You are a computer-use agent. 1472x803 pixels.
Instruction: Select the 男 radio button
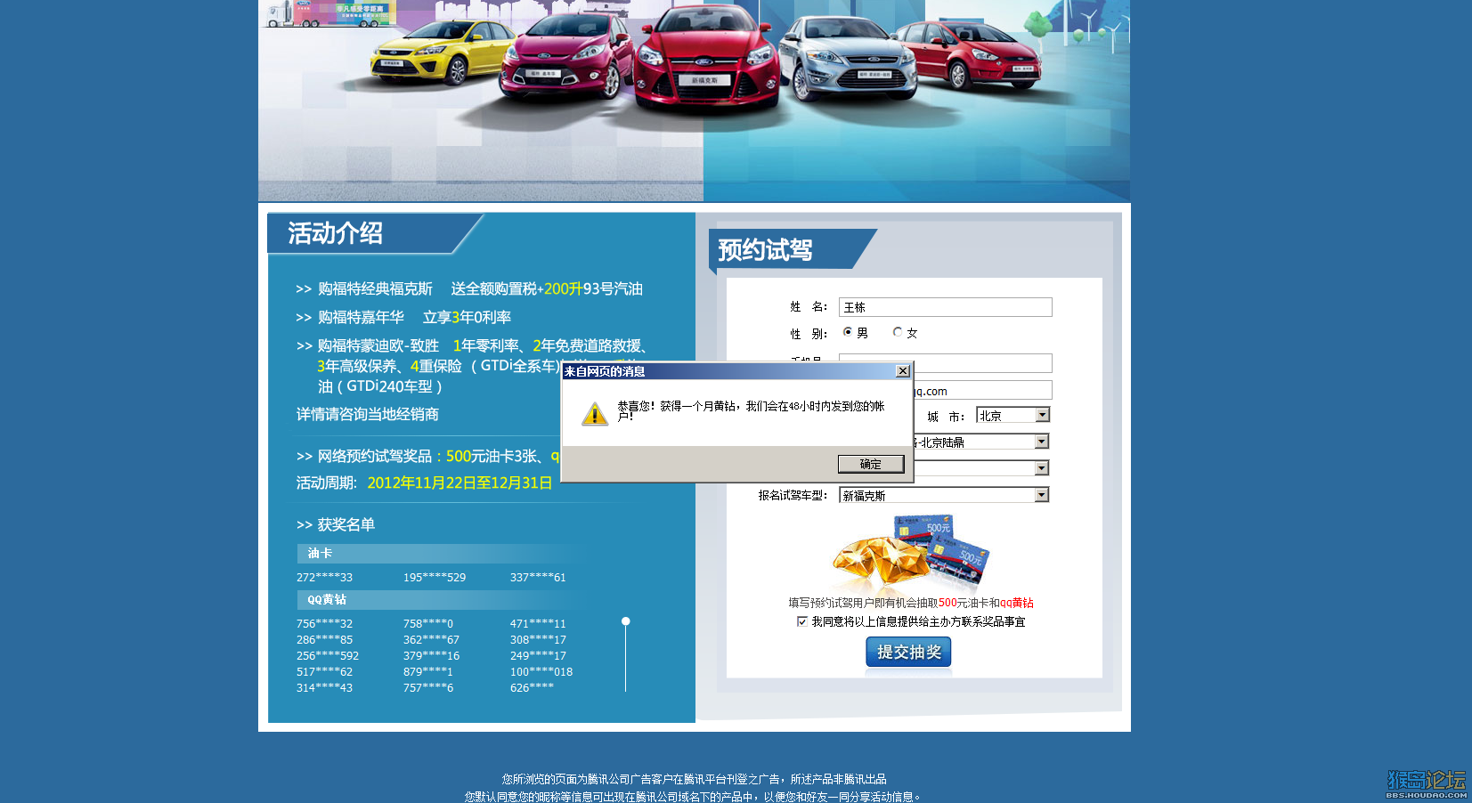point(848,332)
